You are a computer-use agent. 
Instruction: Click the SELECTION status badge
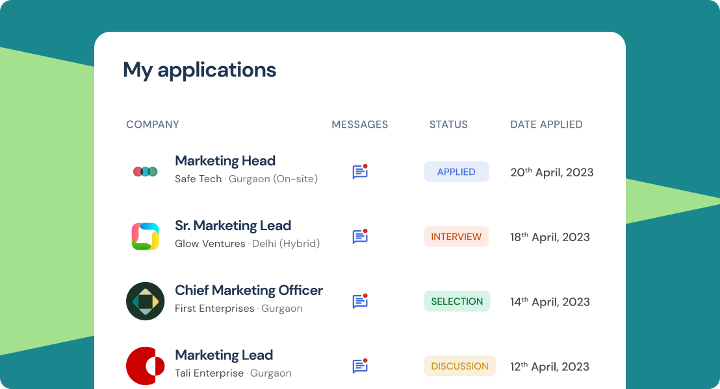point(457,301)
